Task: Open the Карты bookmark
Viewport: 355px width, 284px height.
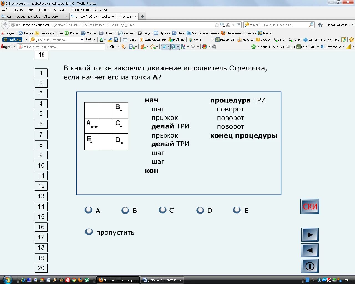Action: (72, 33)
